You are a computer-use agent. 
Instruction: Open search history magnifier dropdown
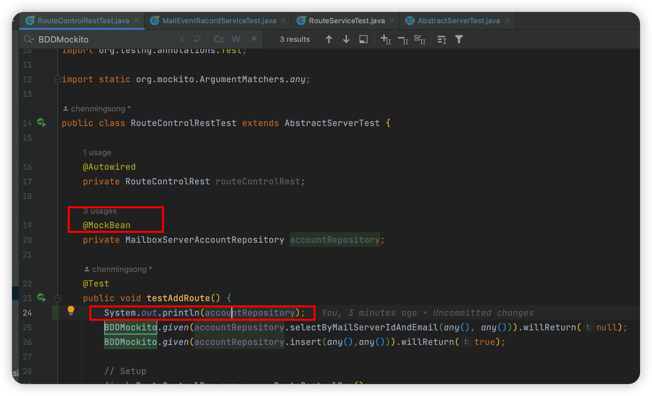click(x=29, y=39)
